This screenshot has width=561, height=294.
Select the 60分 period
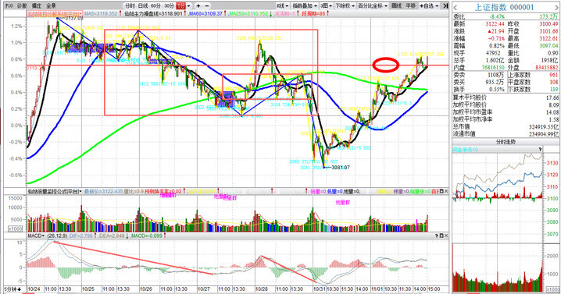(x=155, y=5)
